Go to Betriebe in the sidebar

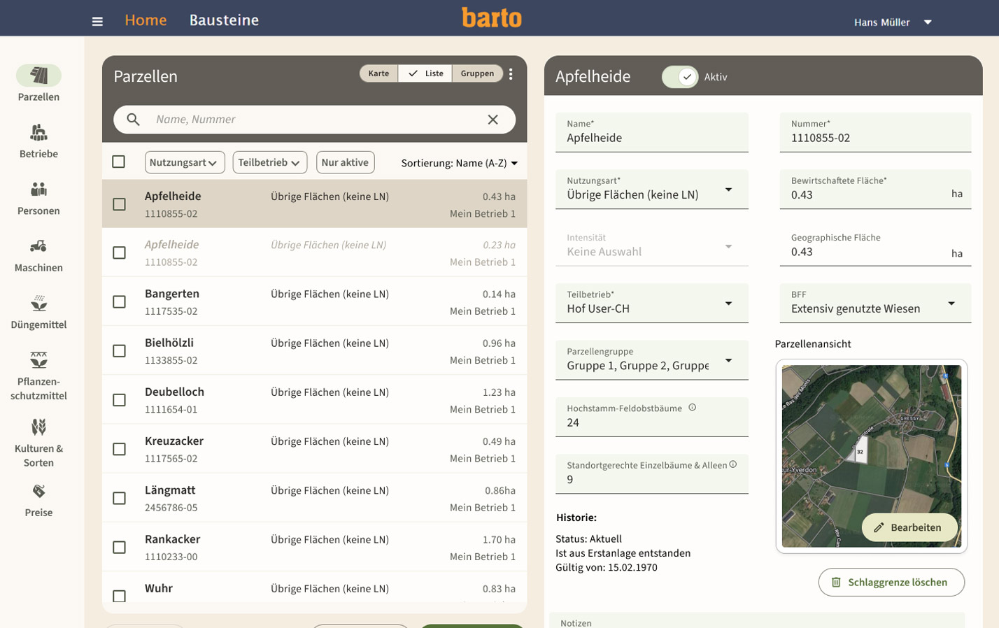pyautogui.click(x=38, y=141)
